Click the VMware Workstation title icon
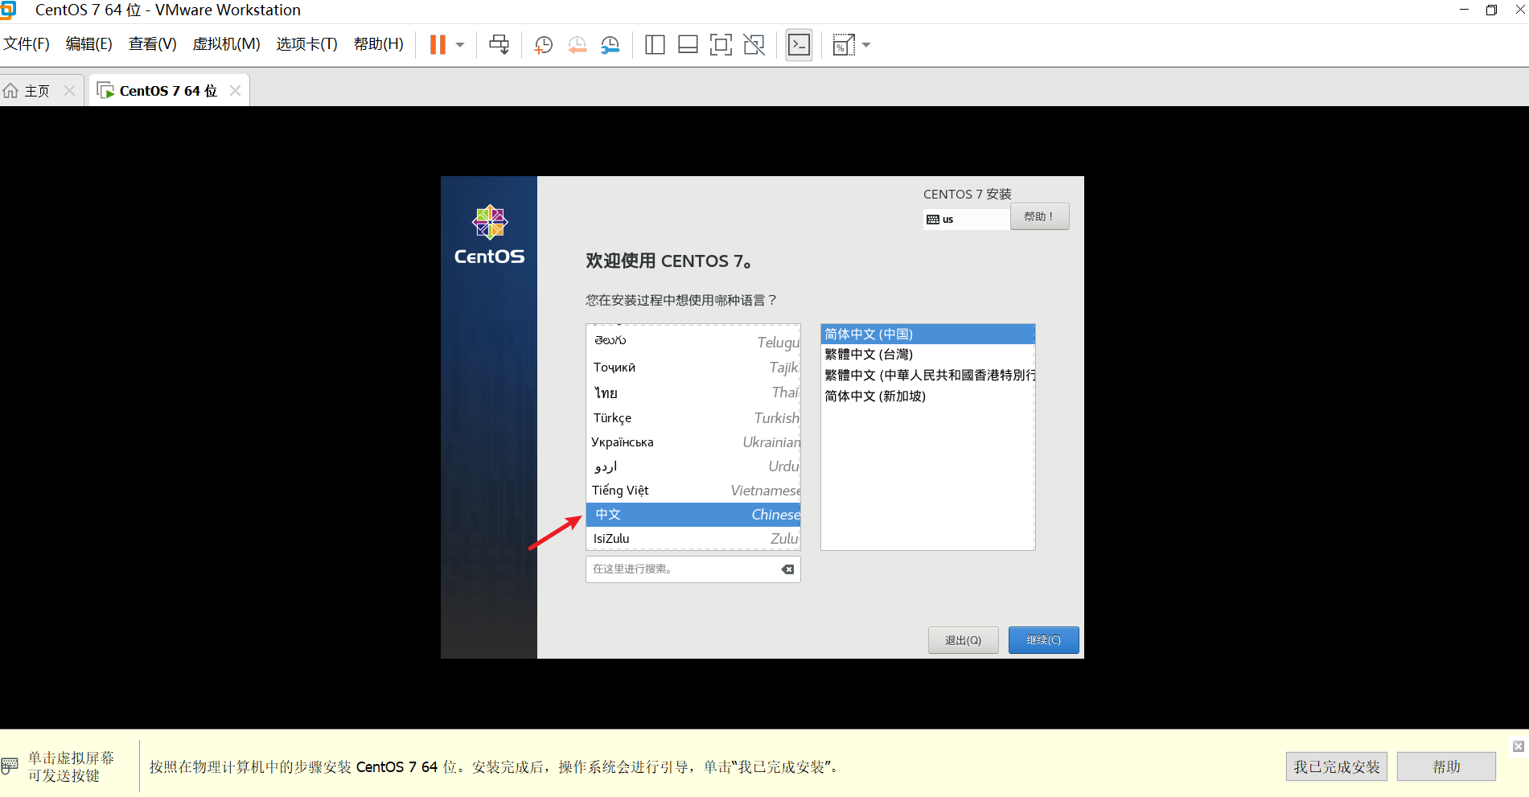This screenshot has height=797, width=1529. click(x=8, y=10)
